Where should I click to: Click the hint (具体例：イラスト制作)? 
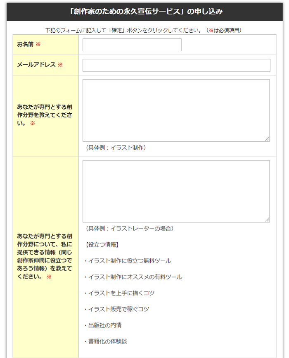116,148
